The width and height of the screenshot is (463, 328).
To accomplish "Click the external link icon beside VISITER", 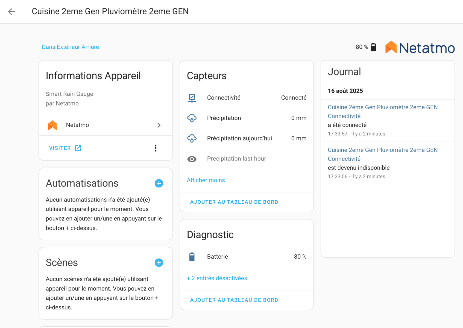I will 78,148.
